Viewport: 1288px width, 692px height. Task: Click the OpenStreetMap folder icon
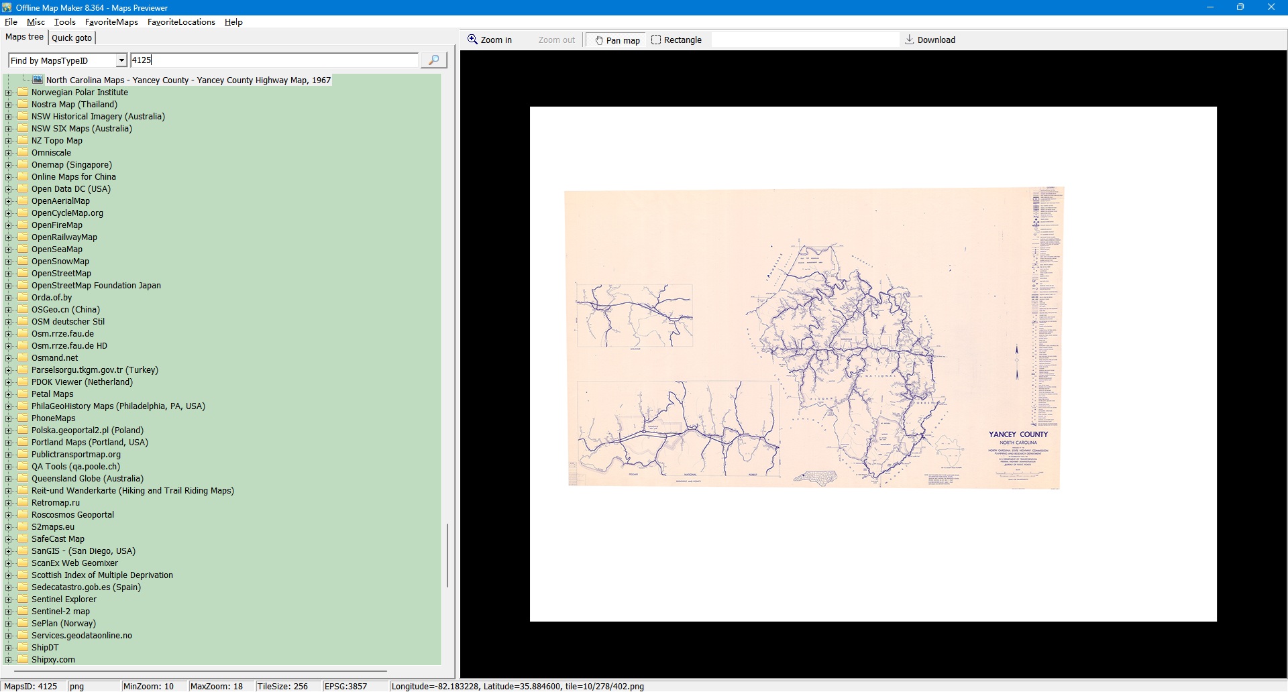click(x=23, y=274)
